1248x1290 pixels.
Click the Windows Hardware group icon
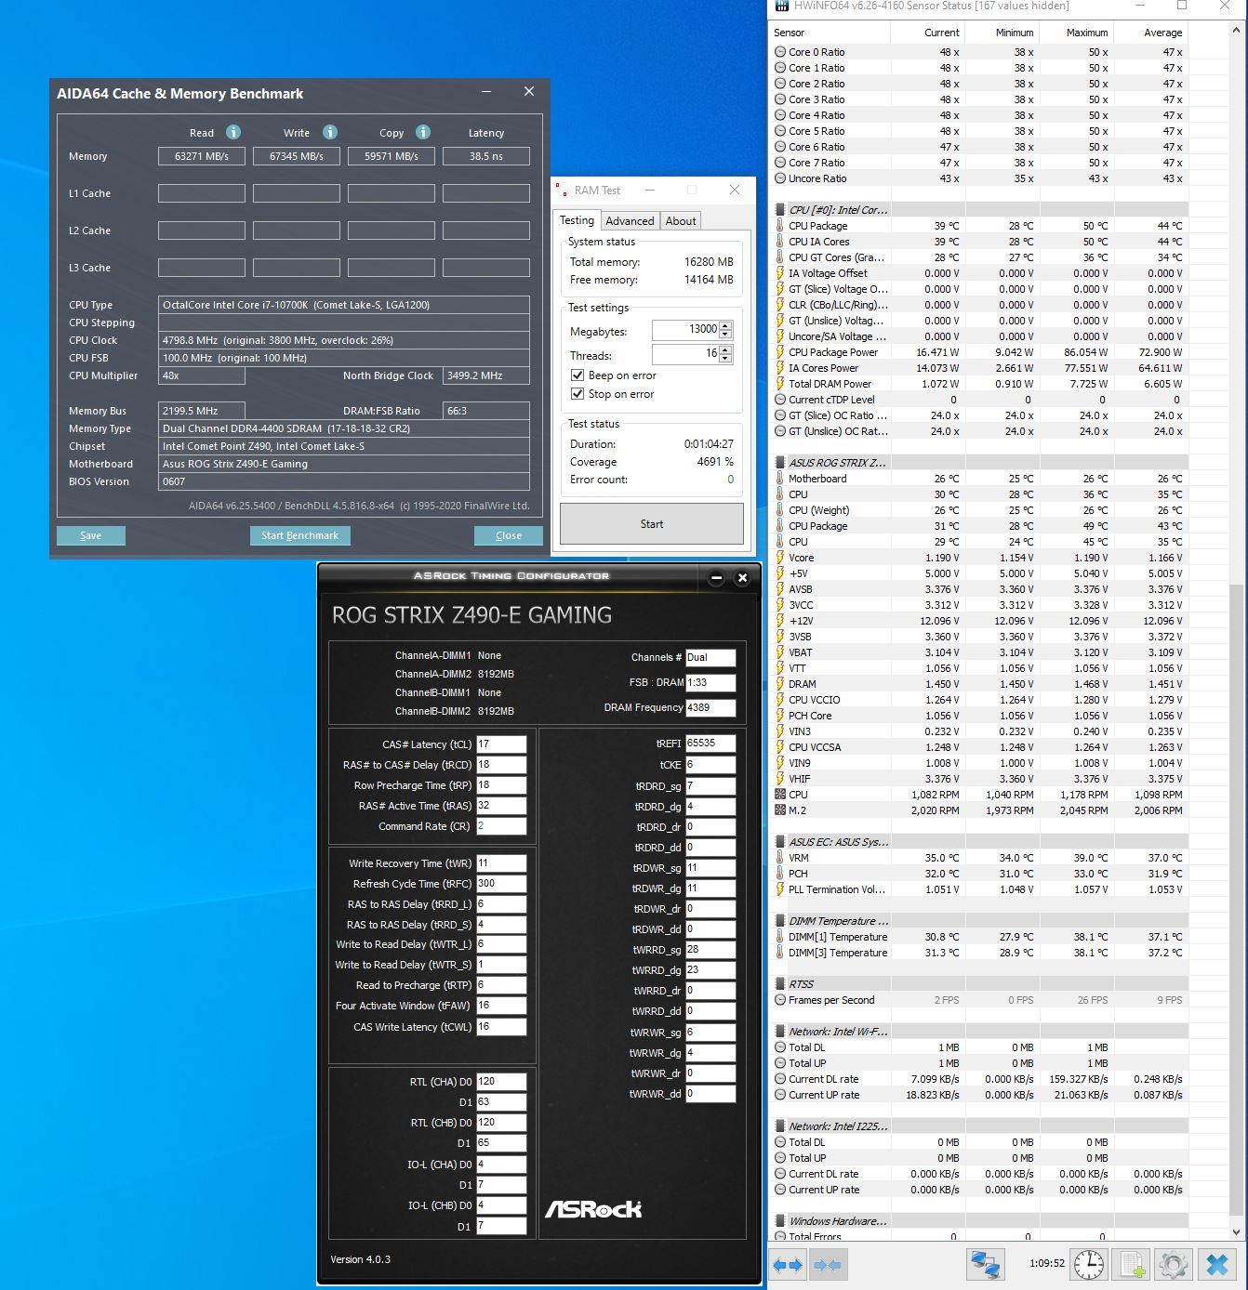click(780, 1221)
